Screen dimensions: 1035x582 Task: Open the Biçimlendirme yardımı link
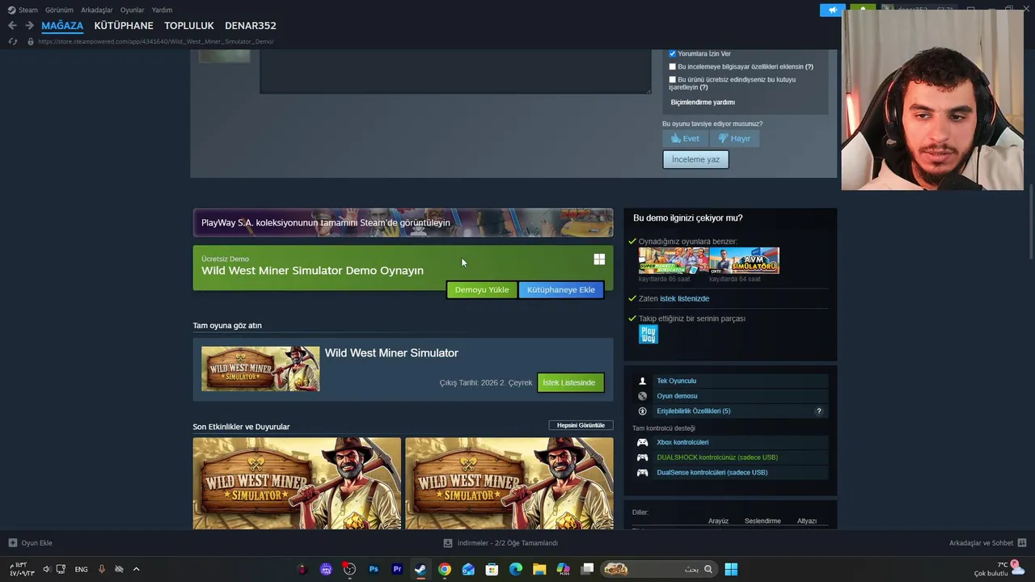pyautogui.click(x=703, y=103)
